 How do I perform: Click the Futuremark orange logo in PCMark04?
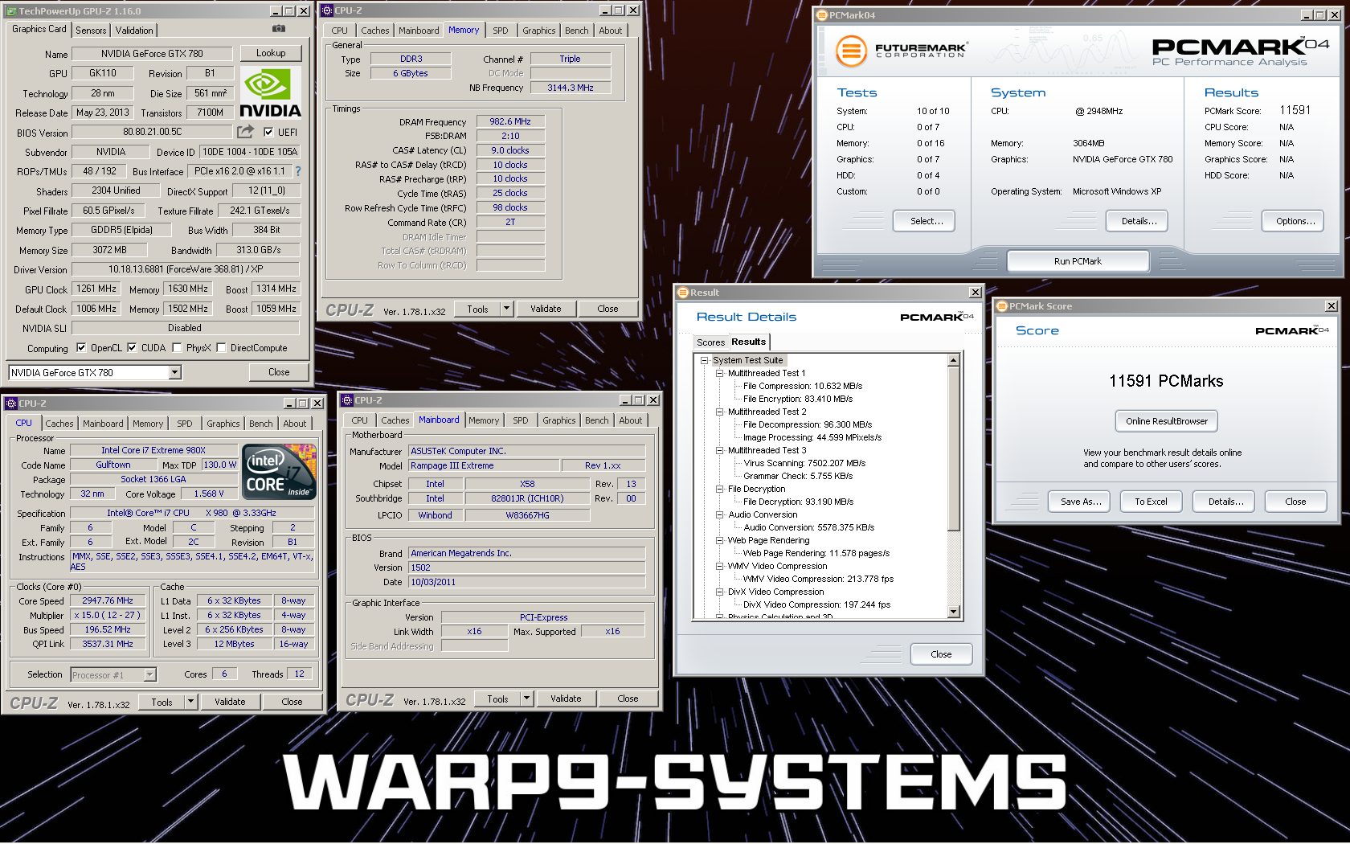coord(851,51)
